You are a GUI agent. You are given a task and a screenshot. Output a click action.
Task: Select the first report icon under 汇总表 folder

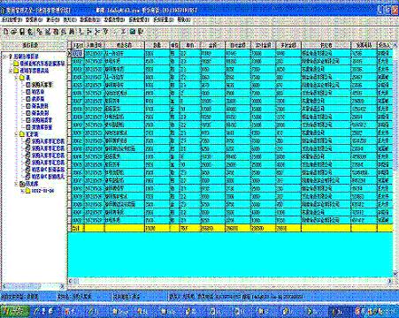pos(27,141)
